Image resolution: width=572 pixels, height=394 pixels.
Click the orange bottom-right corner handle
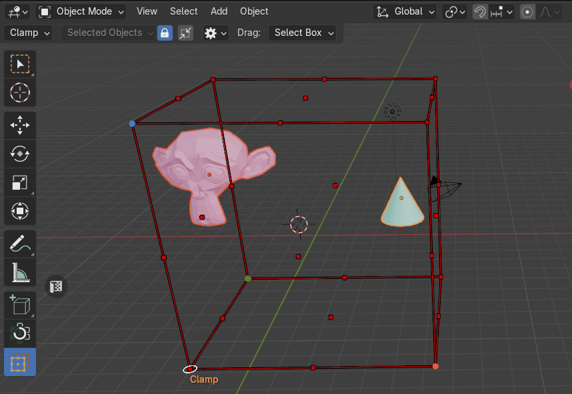coord(435,366)
